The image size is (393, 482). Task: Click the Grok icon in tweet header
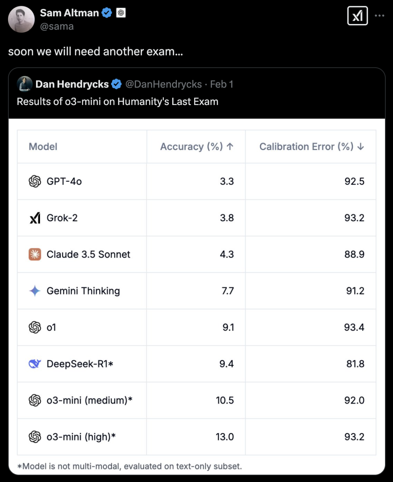[357, 16]
